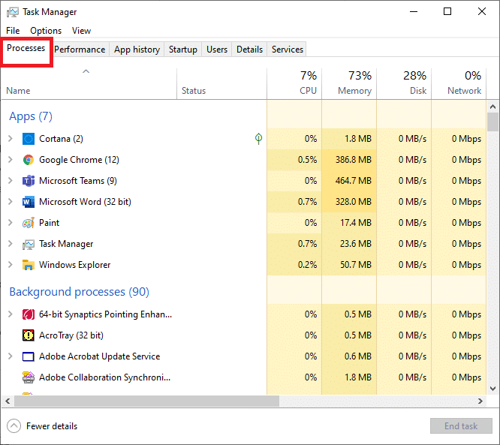500x445 pixels.
Task: Switch to the Performance tab
Action: (80, 50)
